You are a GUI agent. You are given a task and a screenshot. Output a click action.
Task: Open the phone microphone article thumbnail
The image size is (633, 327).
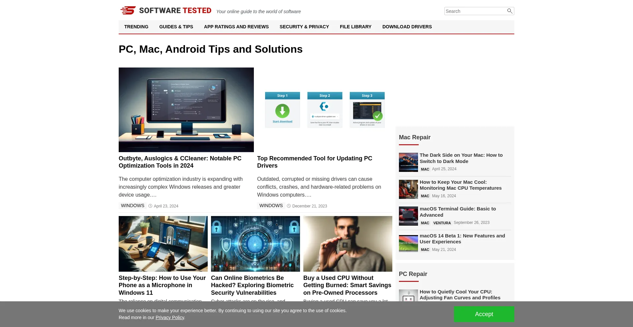[163, 244]
